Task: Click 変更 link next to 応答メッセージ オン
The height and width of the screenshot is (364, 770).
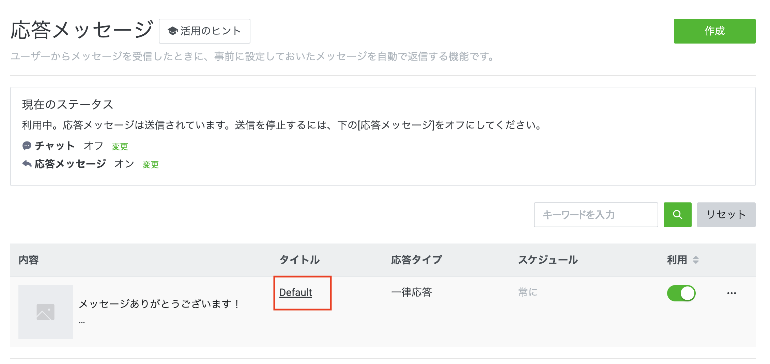Action: [x=151, y=165]
